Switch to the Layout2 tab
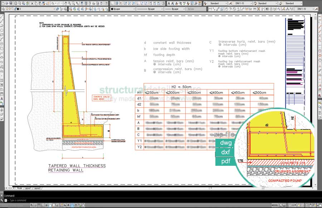322x208 pixels. coord(37,187)
